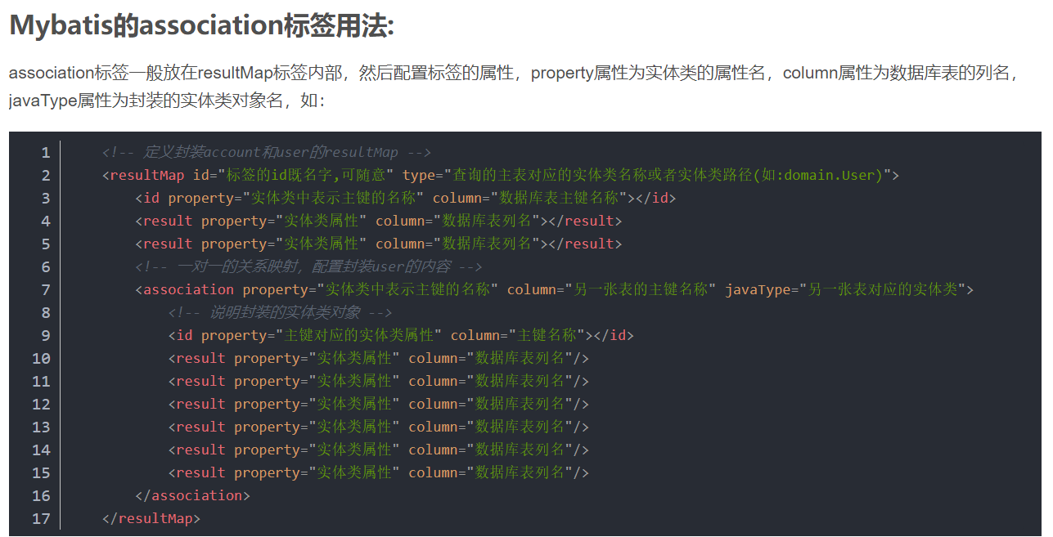Click the id value "标签的id既名字,可随意"
The height and width of the screenshot is (537, 1053).
(307, 175)
